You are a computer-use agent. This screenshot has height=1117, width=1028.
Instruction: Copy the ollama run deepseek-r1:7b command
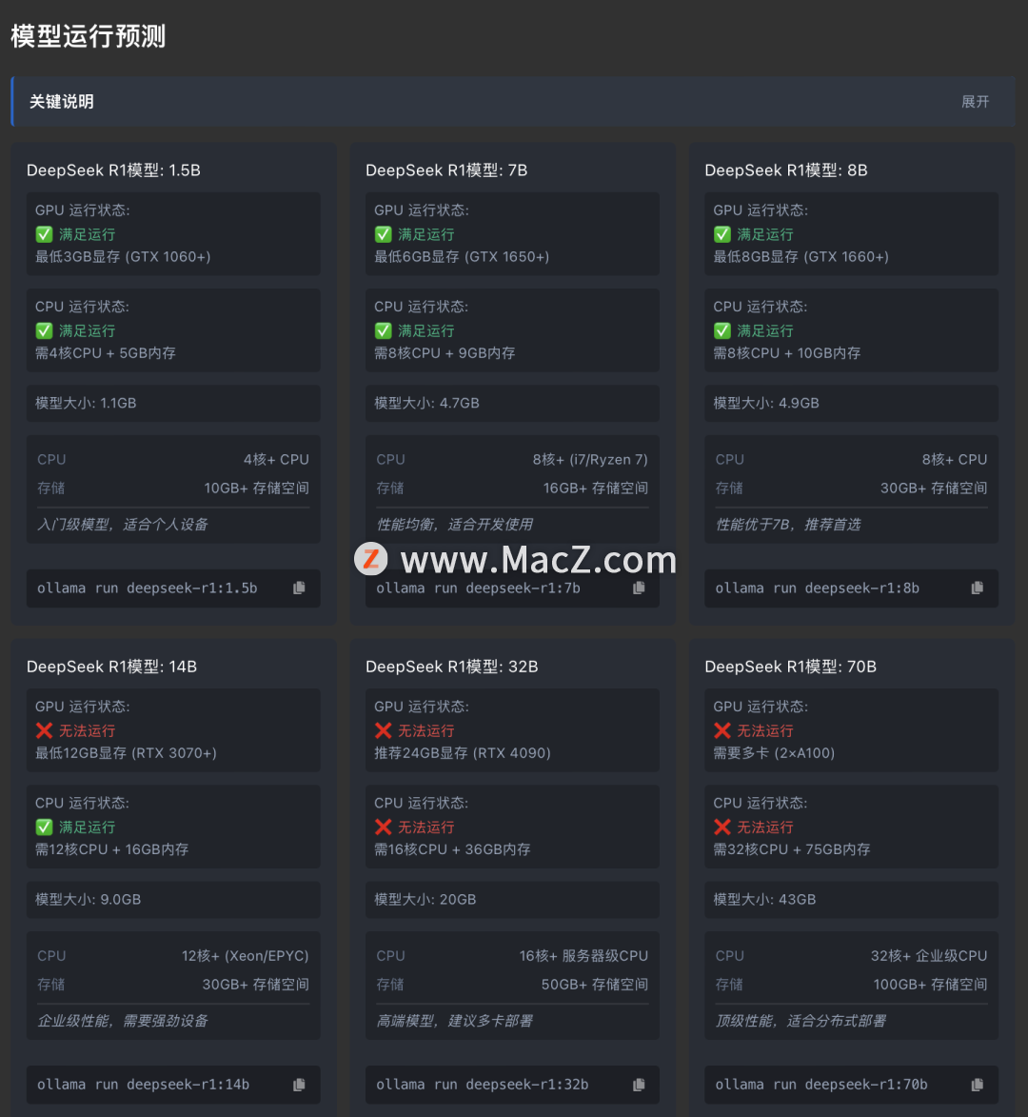[639, 588]
